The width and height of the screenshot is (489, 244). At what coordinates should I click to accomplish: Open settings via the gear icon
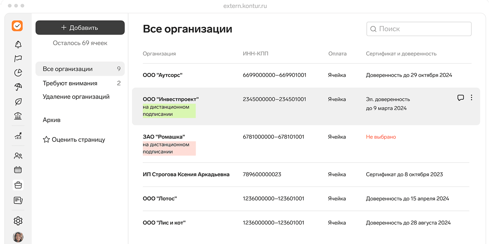[x=18, y=220]
